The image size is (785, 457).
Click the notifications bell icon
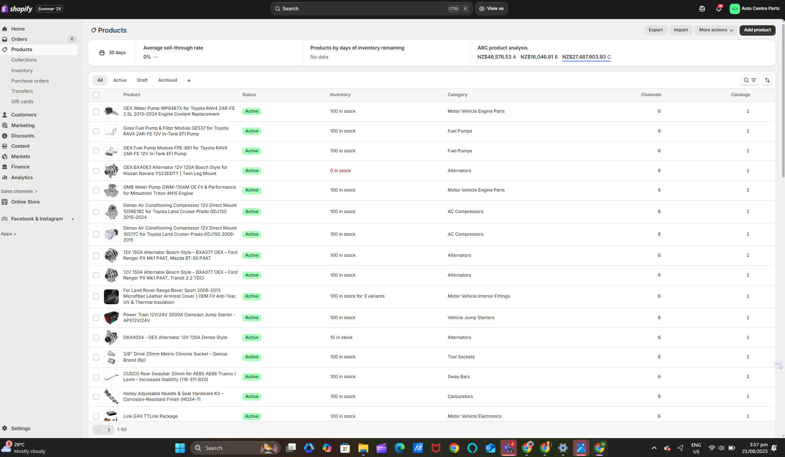(x=719, y=9)
